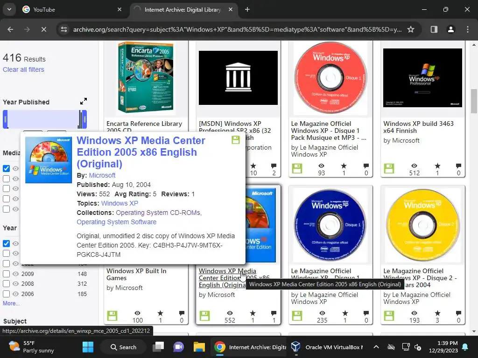
Task: Open the Windows XP topic link in the popup
Action: click(x=119, y=203)
